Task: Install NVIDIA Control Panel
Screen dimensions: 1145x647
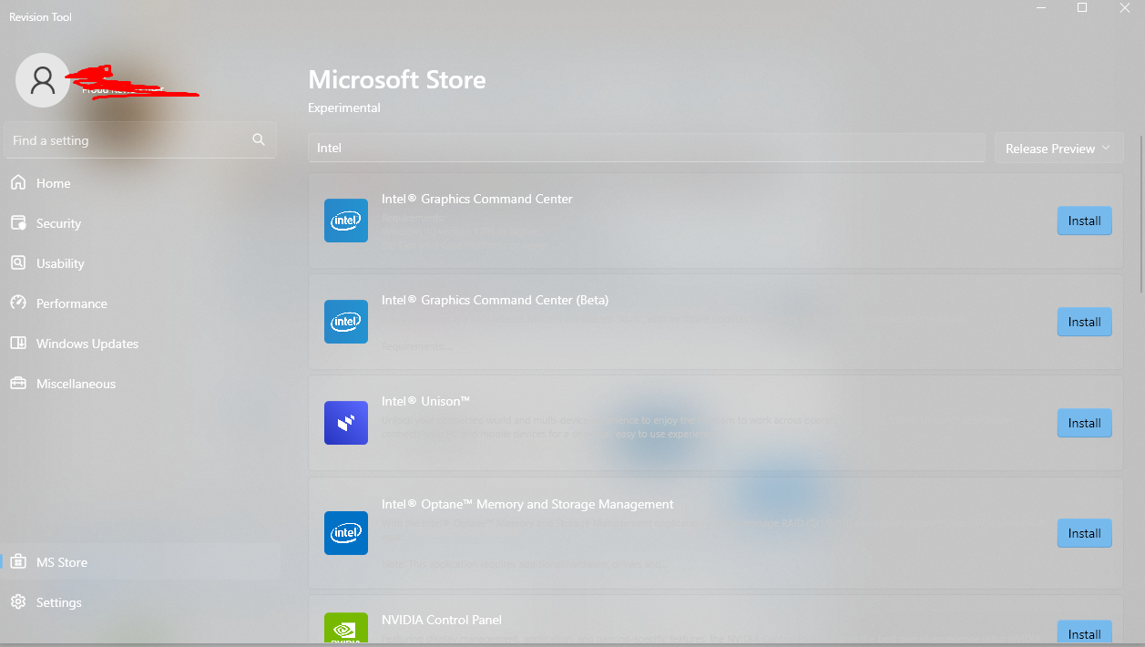Action: click(1084, 633)
